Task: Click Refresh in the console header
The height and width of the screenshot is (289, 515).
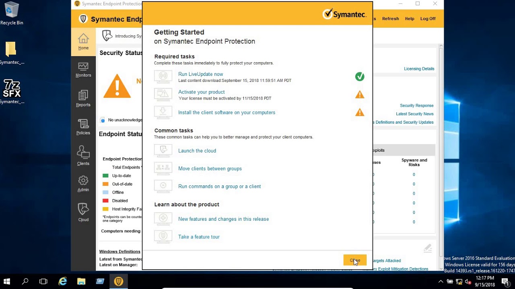Action: click(x=390, y=19)
